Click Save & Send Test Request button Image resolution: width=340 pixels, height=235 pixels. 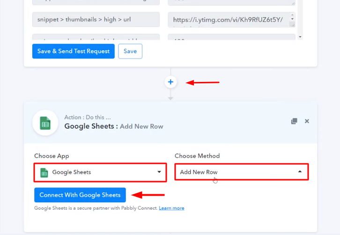click(73, 51)
